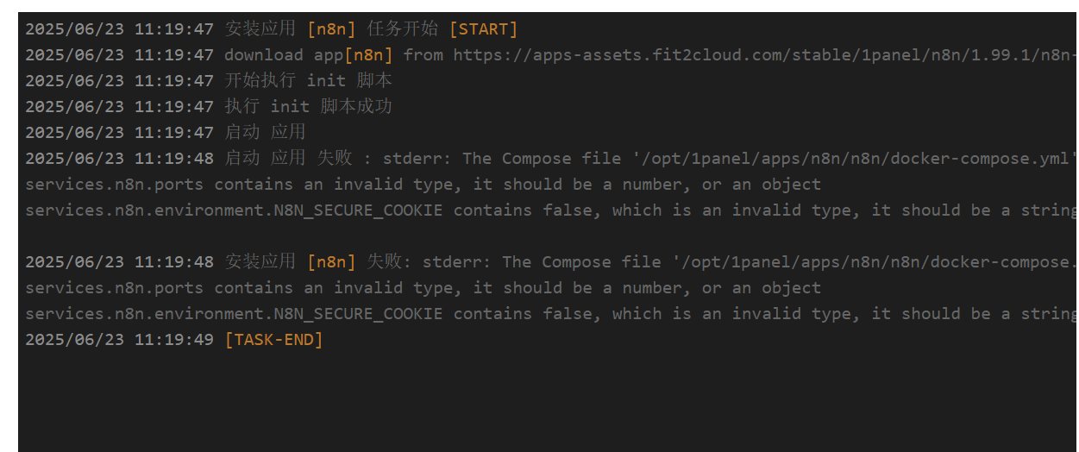Screen dimensions: 1079x452
Task: Click first 11:19:48 timestamp
Action: tap(173, 159)
